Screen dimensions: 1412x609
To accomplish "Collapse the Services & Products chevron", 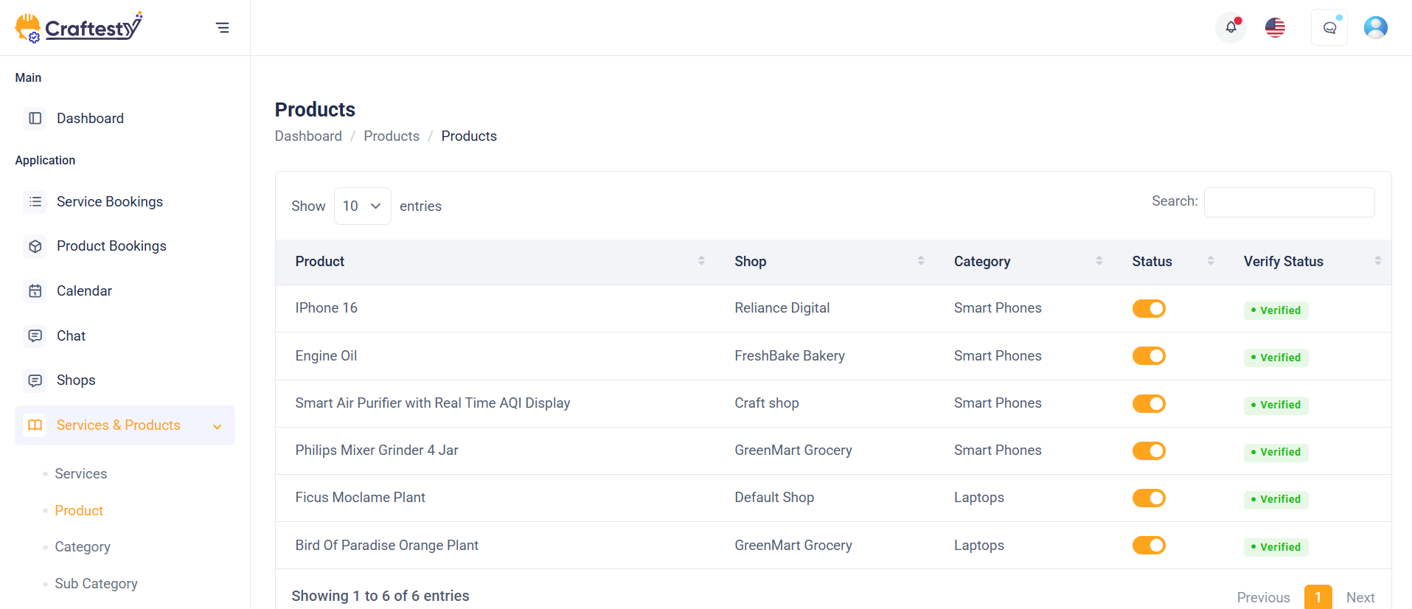I will click(x=218, y=427).
